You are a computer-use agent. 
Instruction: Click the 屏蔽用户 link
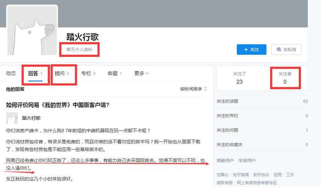click(225, 160)
